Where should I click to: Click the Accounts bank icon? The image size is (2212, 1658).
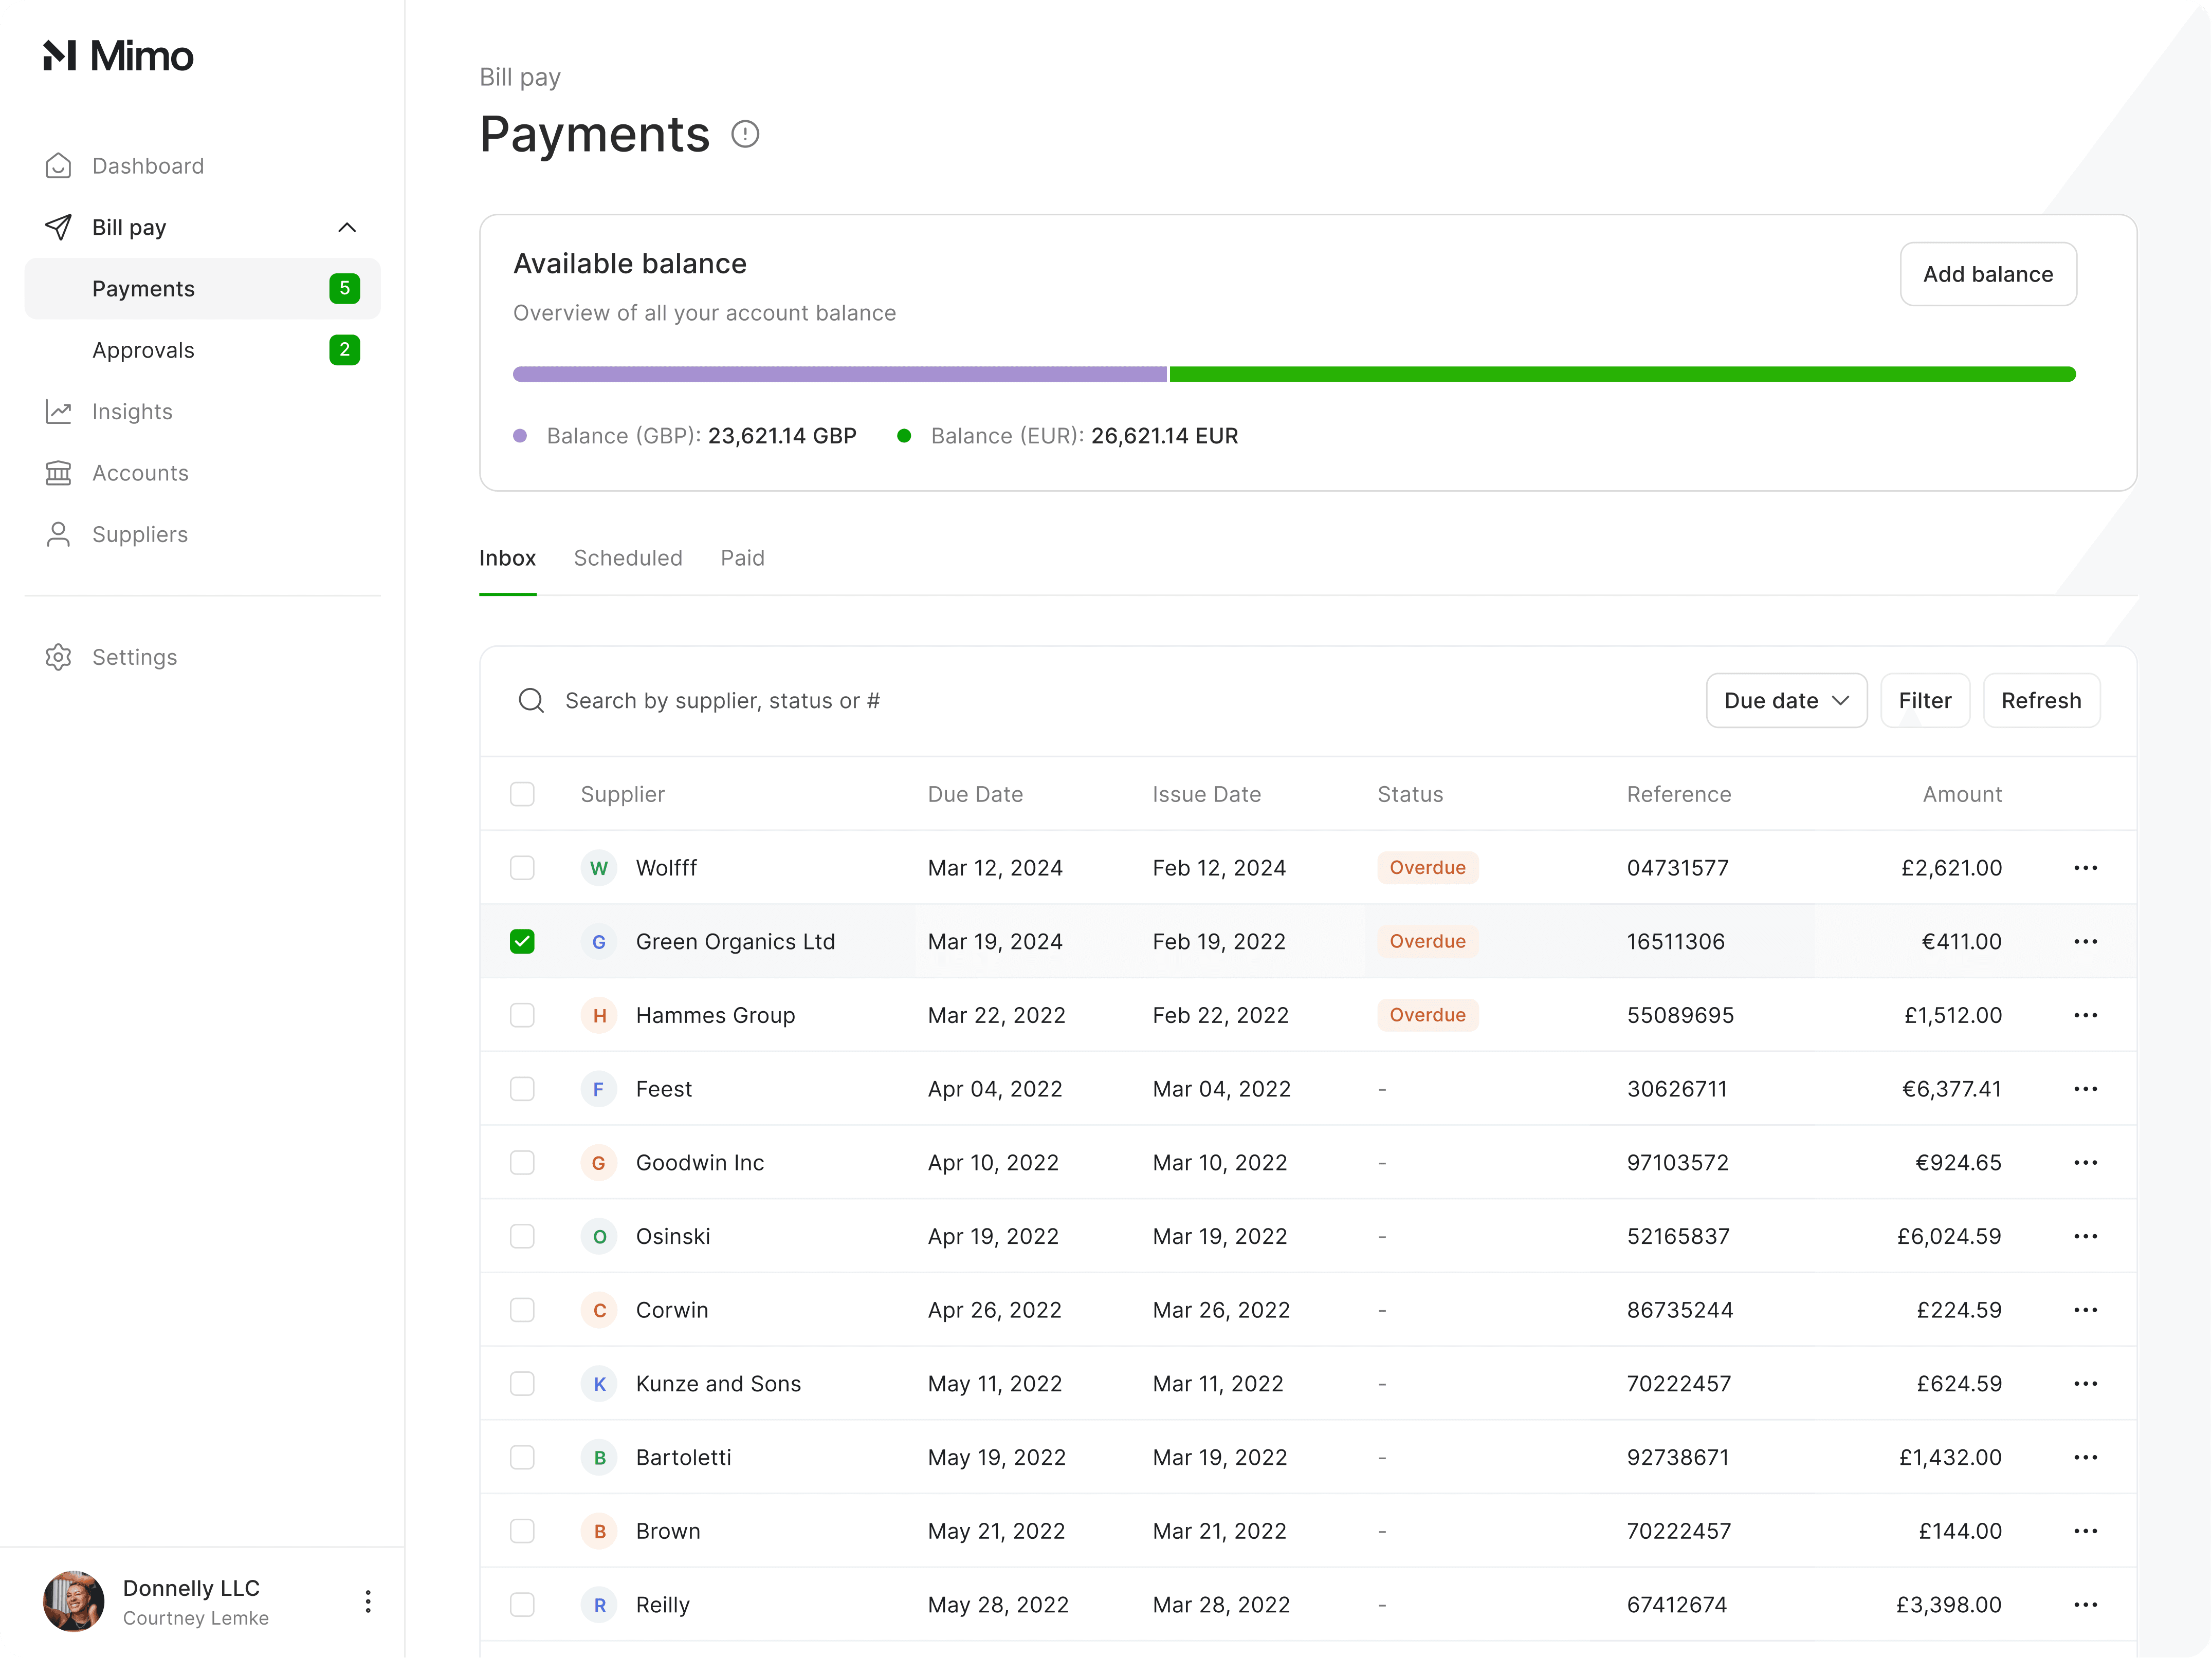(x=58, y=473)
